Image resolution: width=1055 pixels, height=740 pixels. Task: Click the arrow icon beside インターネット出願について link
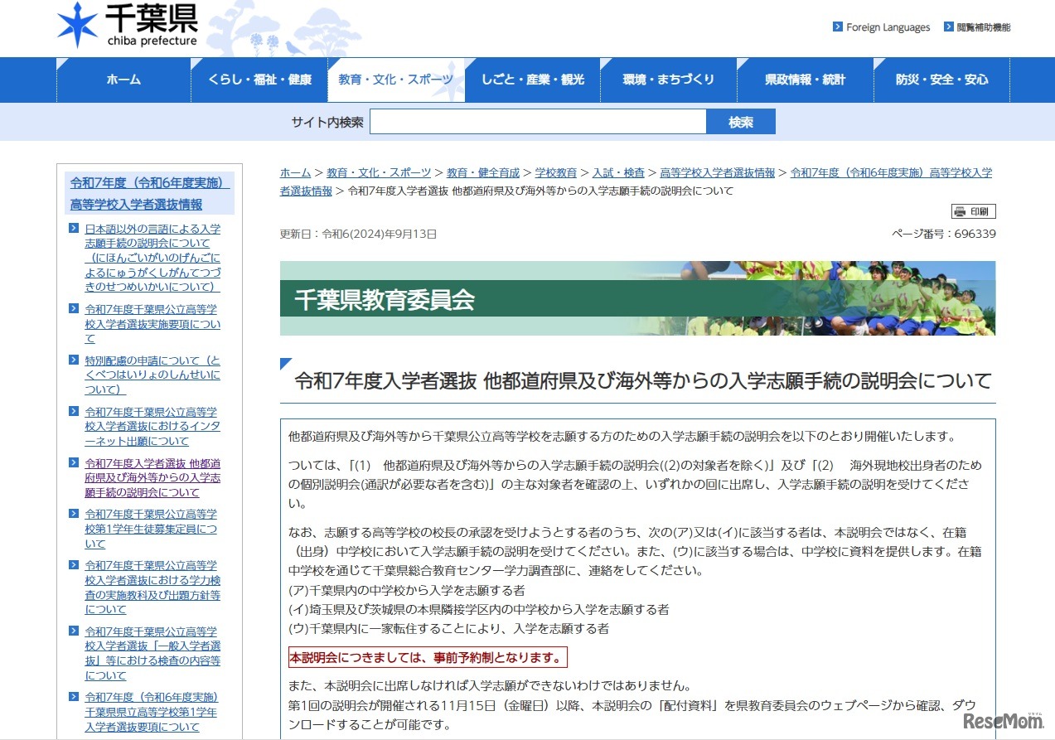tap(73, 412)
